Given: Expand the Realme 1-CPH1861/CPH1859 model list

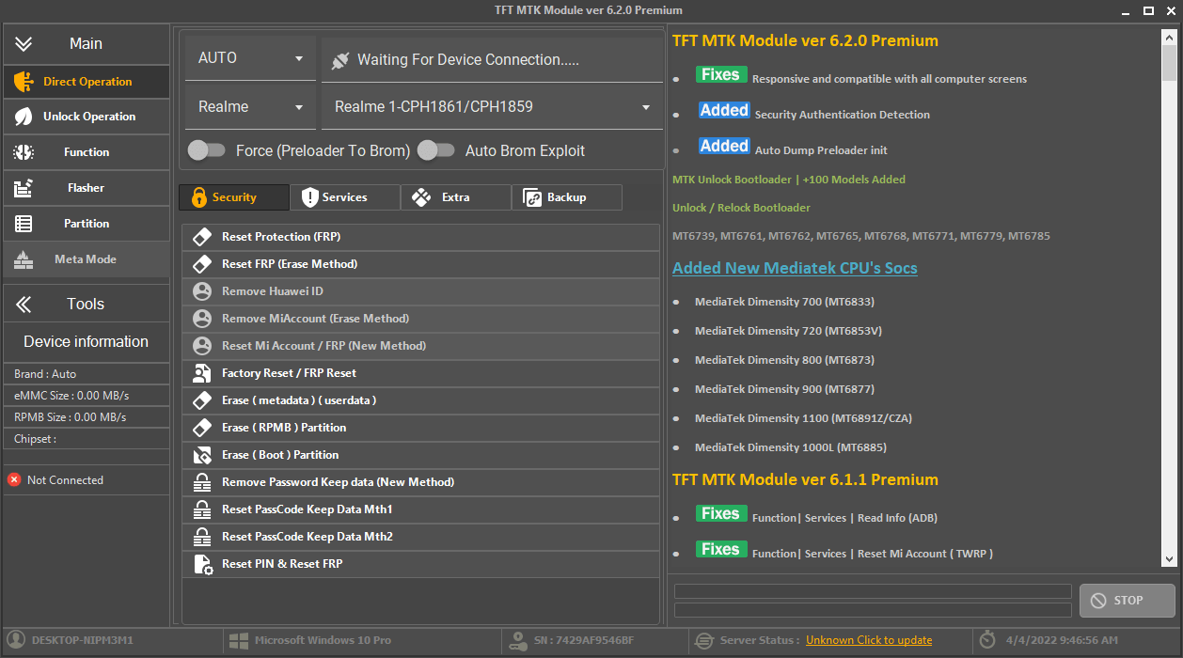Looking at the screenshot, I should pyautogui.click(x=646, y=106).
